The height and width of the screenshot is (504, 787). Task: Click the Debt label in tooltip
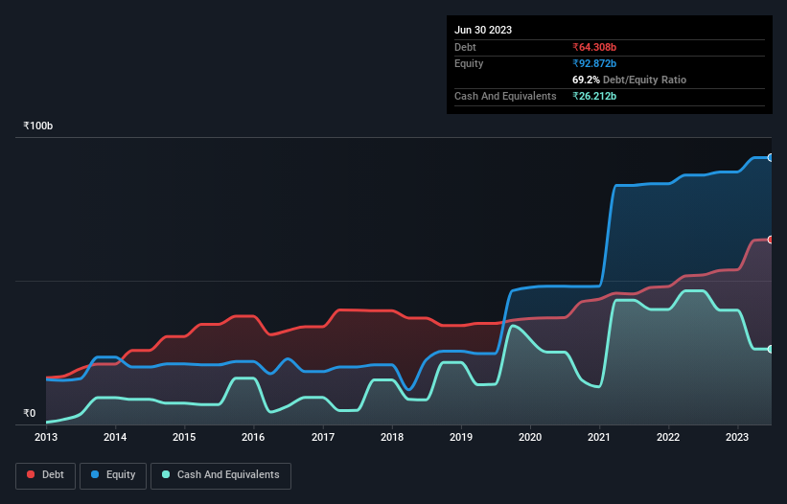465,47
